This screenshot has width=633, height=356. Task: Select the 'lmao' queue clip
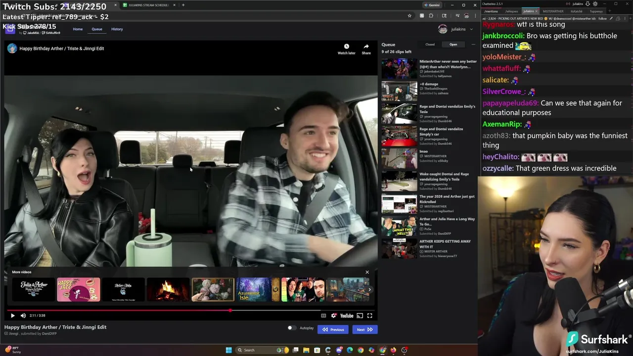(x=429, y=159)
